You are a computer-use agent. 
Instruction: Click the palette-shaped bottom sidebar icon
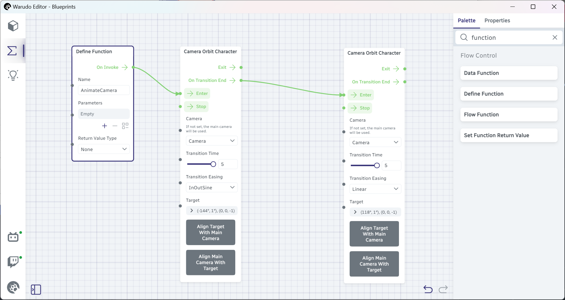pos(13,287)
